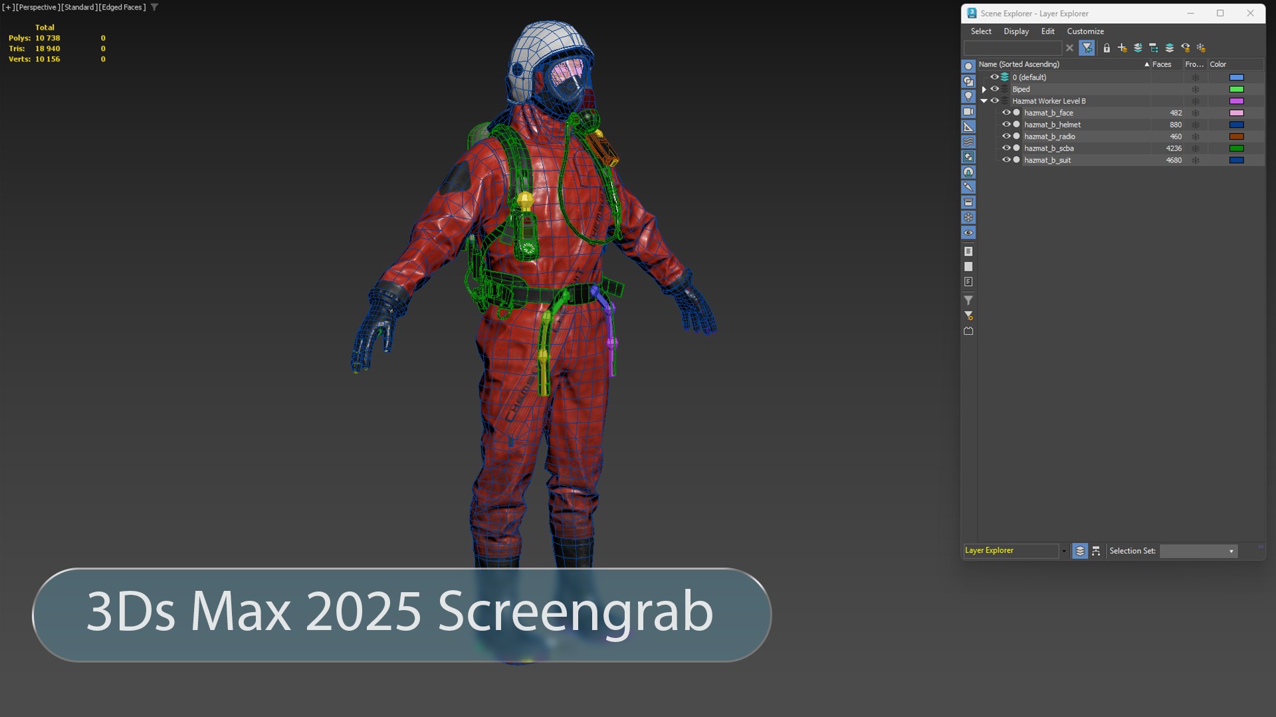
Task: Hide Hazmat Worker Level B layer eye
Action: tap(994, 101)
